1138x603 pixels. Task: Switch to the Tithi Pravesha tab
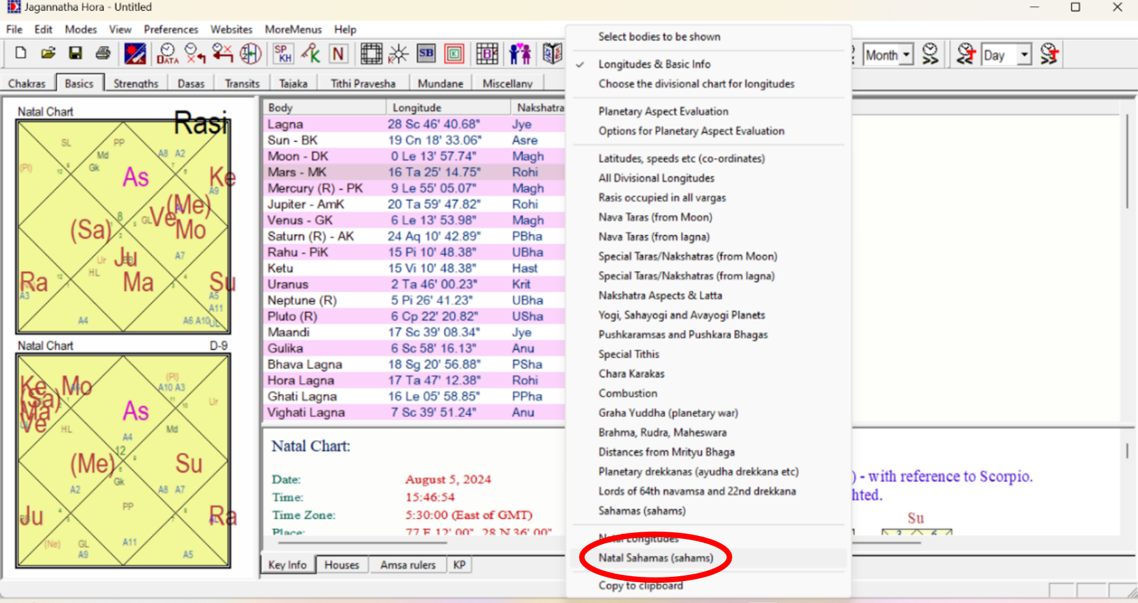(x=362, y=83)
